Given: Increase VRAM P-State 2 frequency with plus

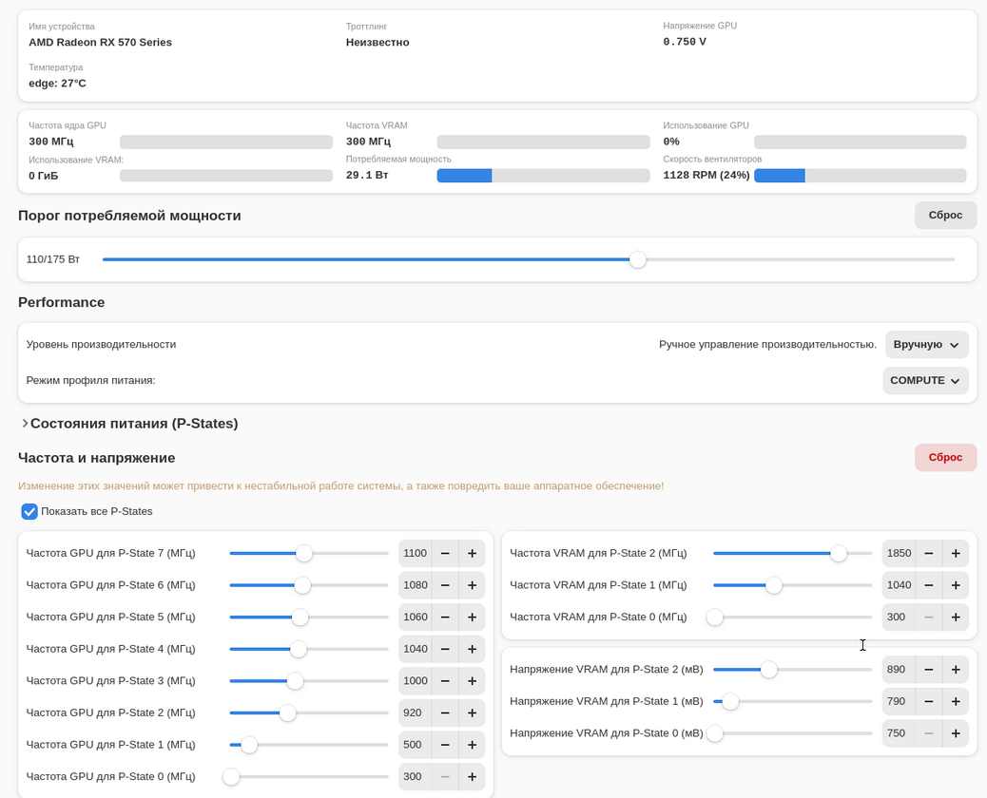Looking at the screenshot, I should pos(955,554).
